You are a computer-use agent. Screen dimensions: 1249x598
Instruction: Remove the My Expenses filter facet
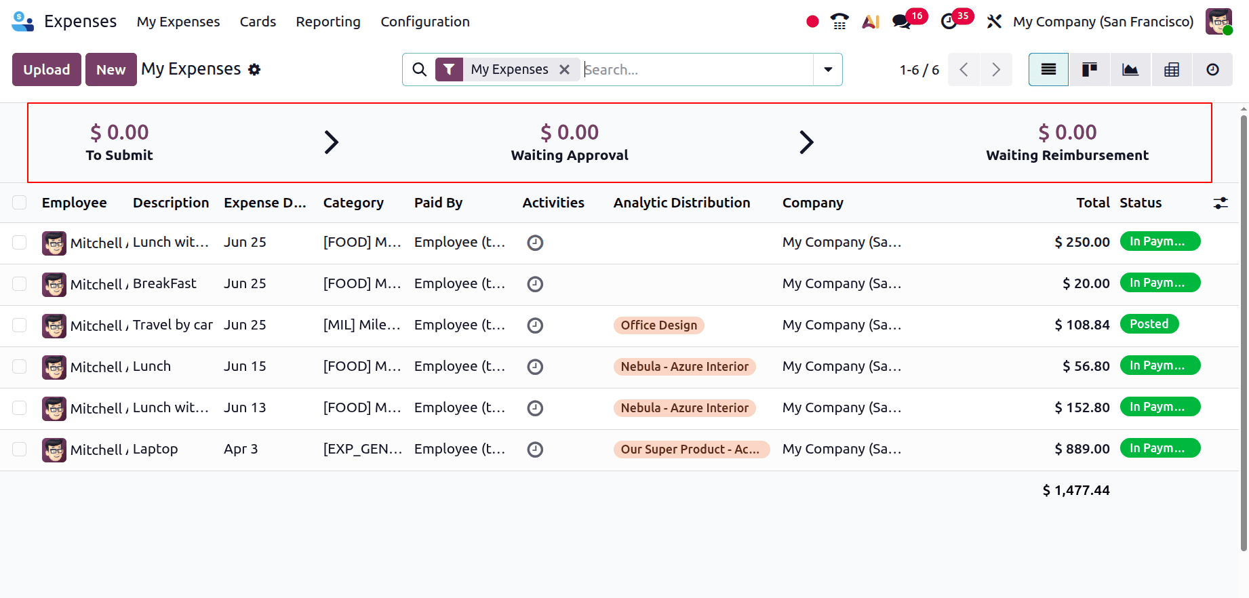point(564,69)
